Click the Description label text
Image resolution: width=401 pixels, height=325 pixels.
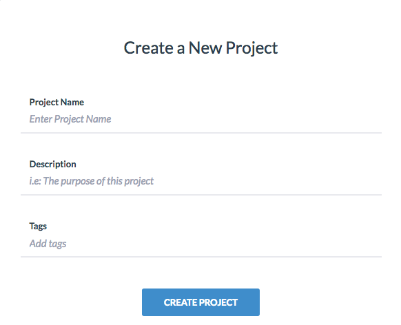[x=52, y=165]
